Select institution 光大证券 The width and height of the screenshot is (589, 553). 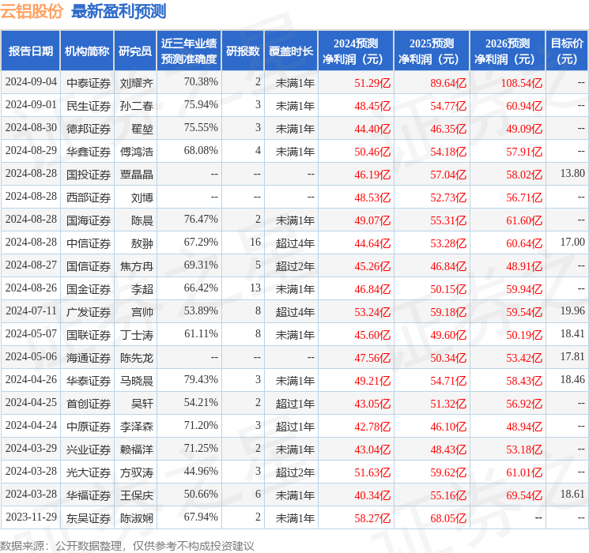89,472
